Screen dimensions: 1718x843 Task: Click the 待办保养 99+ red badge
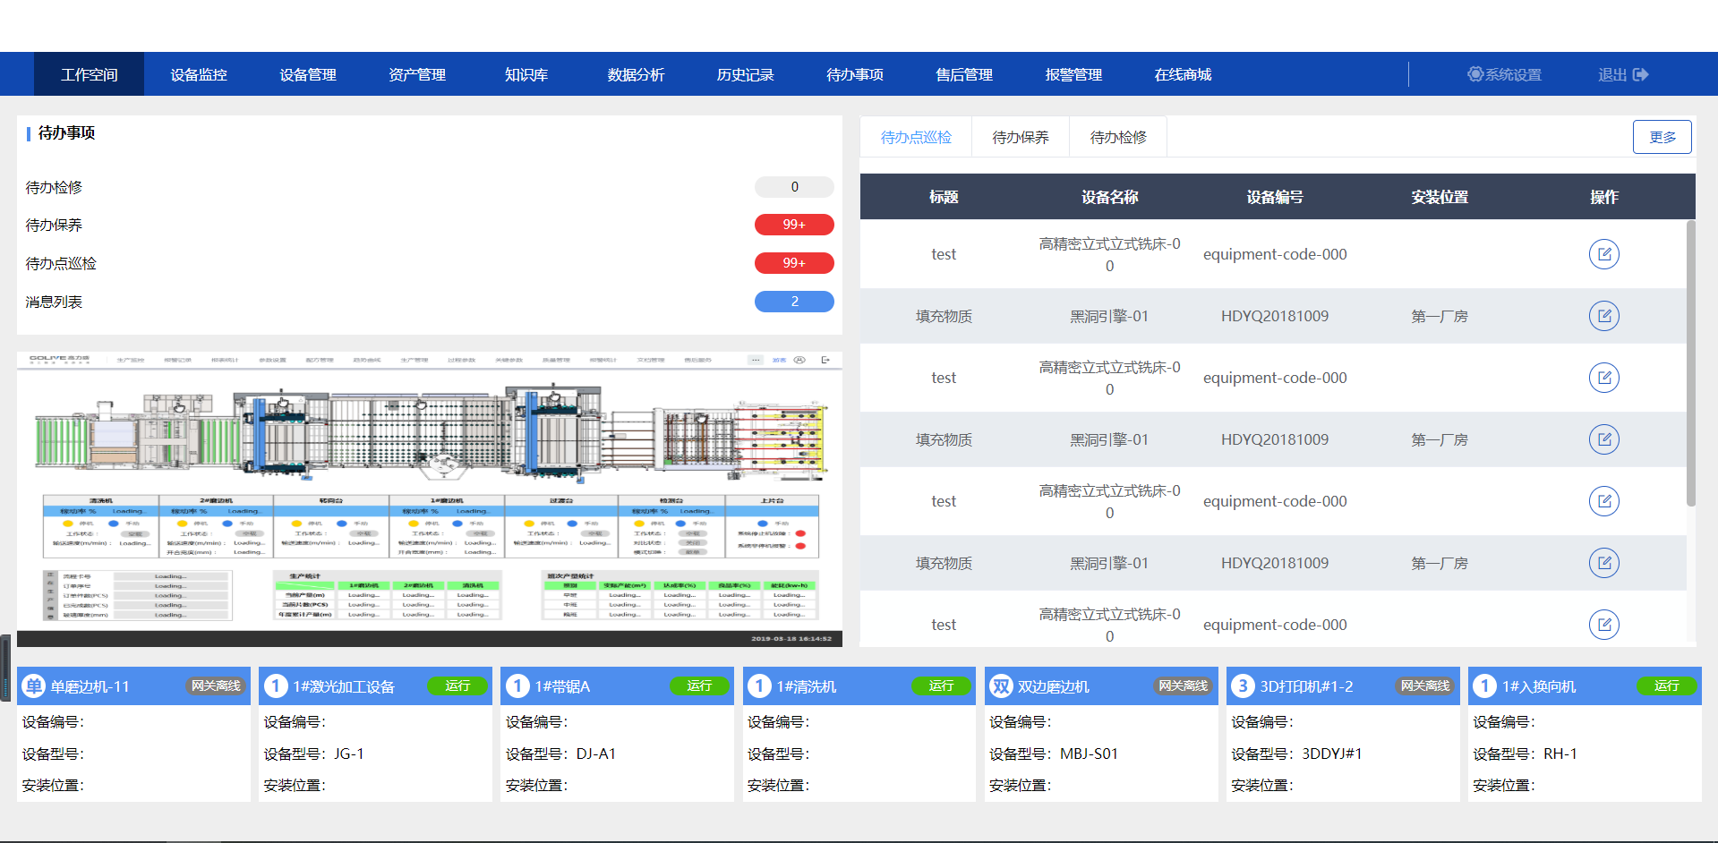tap(794, 225)
